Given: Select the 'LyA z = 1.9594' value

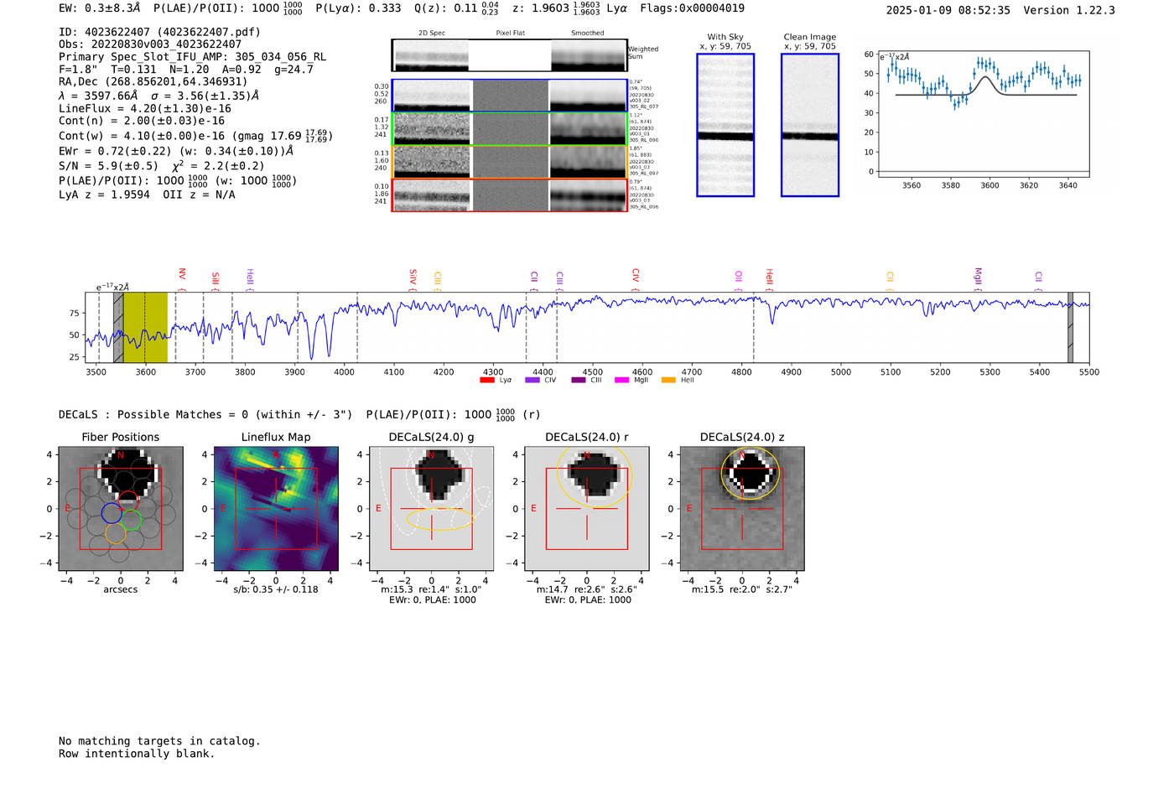Looking at the screenshot, I should tap(104, 195).
